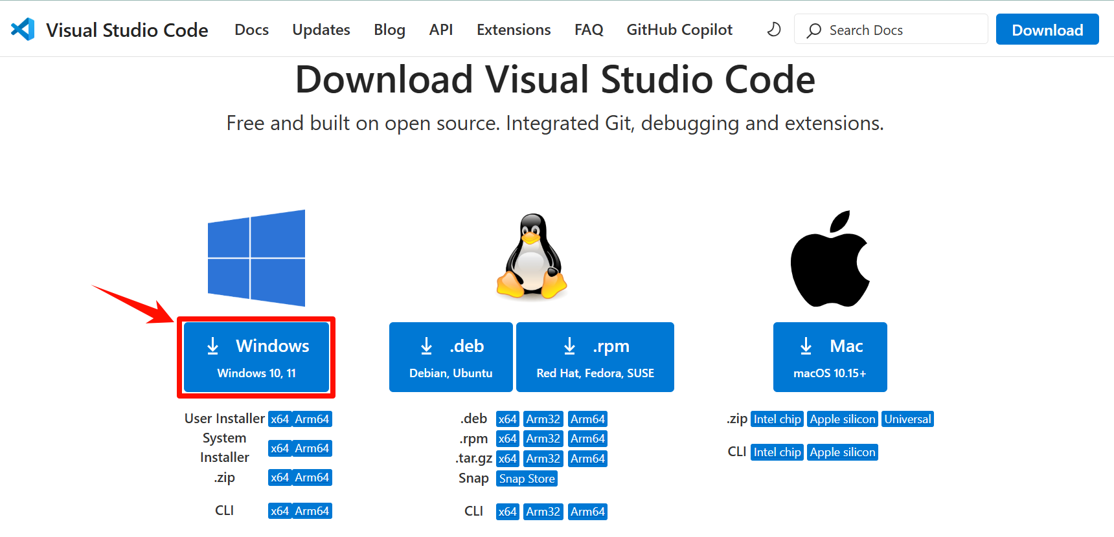Select Linux .deb Arm32 download

pos(543,419)
